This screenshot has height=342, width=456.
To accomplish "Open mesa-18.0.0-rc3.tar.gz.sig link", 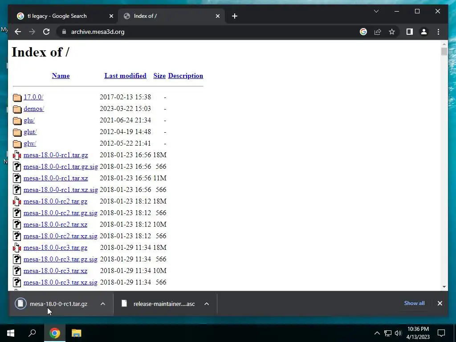I will (x=60, y=260).
